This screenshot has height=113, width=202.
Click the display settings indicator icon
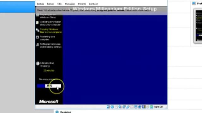pos(136,107)
